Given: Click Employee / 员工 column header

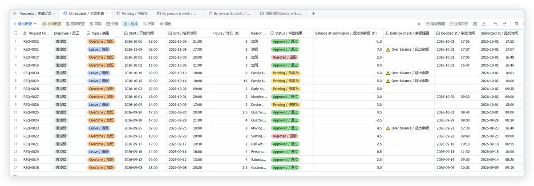Looking at the screenshot, I should pyautogui.click(x=69, y=33).
